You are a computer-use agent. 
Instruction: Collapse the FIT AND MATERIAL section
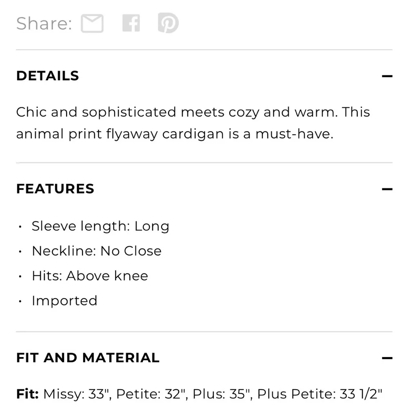coord(387,357)
